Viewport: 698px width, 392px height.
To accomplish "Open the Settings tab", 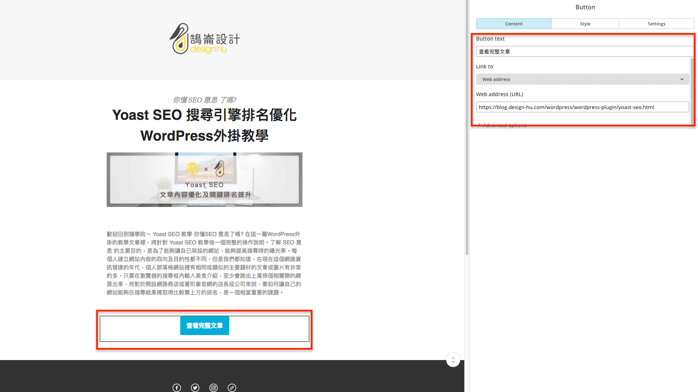I will 657,24.
